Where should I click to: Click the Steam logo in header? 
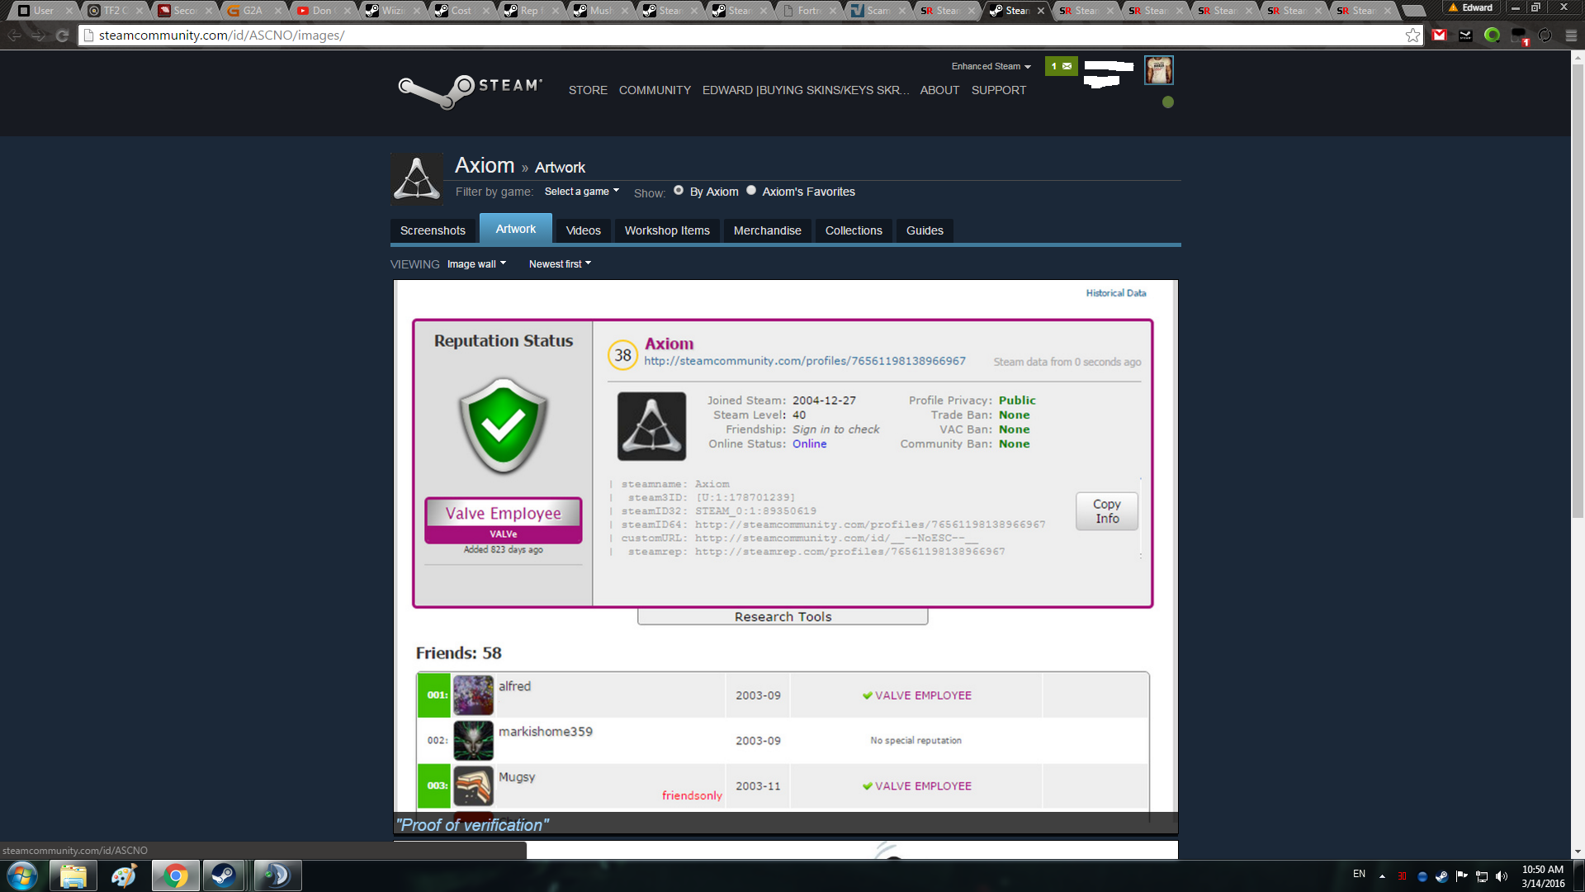pos(470,89)
